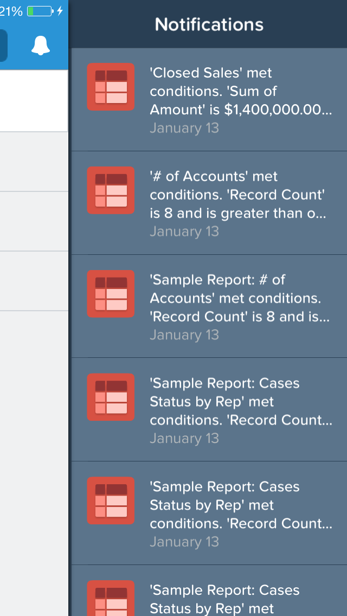The height and width of the screenshot is (616, 347).
Task: Tap the 21% battery percentage text
Action: point(11,11)
